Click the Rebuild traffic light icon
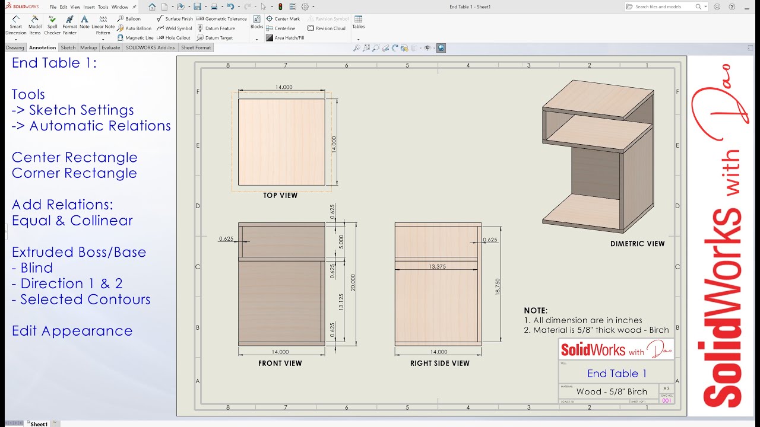The height and width of the screenshot is (427, 760). pyautogui.click(x=280, y=7)
